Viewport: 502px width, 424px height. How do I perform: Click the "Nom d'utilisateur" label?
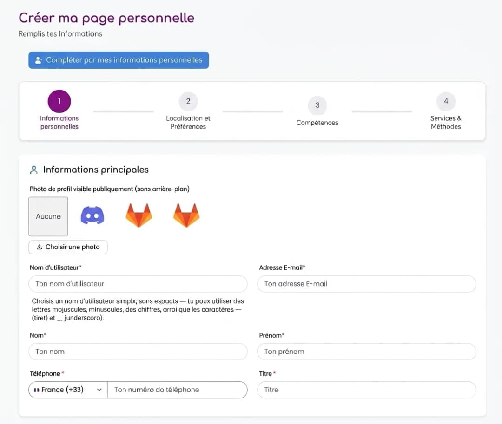[55, 267]
